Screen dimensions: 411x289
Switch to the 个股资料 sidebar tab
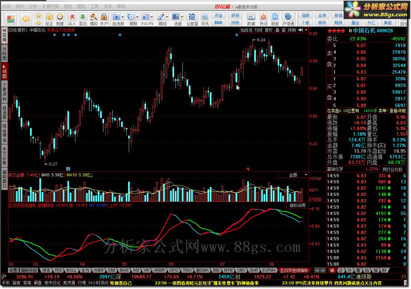(4, 92)
